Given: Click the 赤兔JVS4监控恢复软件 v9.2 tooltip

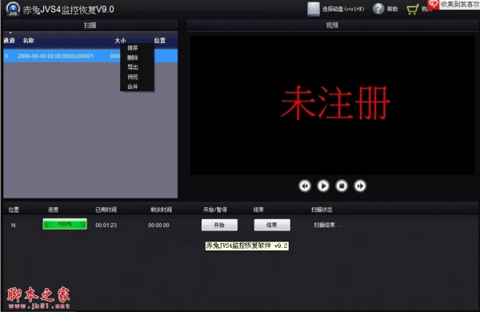Looking at the screenshot, I should coord(246,246).
